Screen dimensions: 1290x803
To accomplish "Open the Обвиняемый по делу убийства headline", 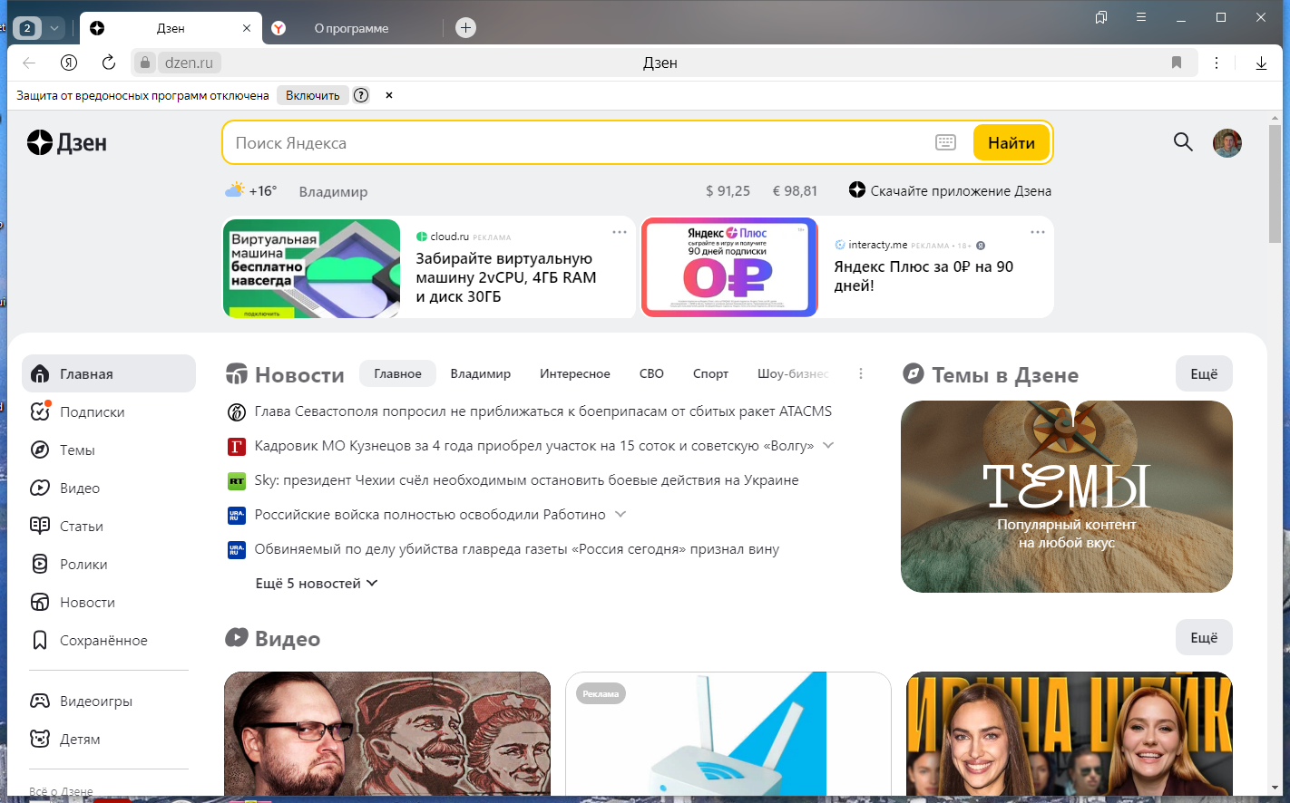I will pyautogui.click(x=517, y=549).
